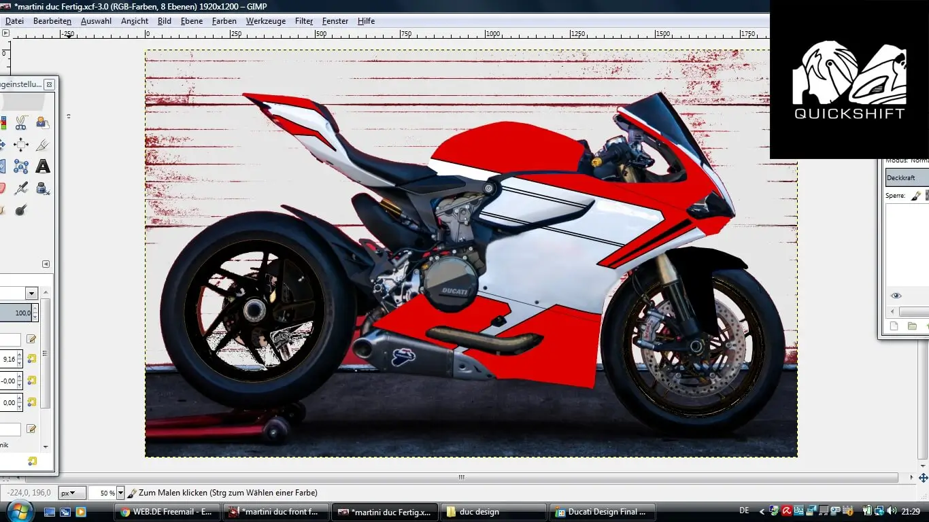Open the Bild menu
929x522 pixels.
(x=165, y=21)
